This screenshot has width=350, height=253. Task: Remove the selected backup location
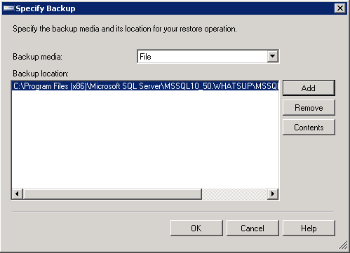click(309, 108)
